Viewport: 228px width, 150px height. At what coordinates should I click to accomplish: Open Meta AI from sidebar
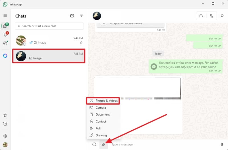pyautogui.click(x=5, y=56)
